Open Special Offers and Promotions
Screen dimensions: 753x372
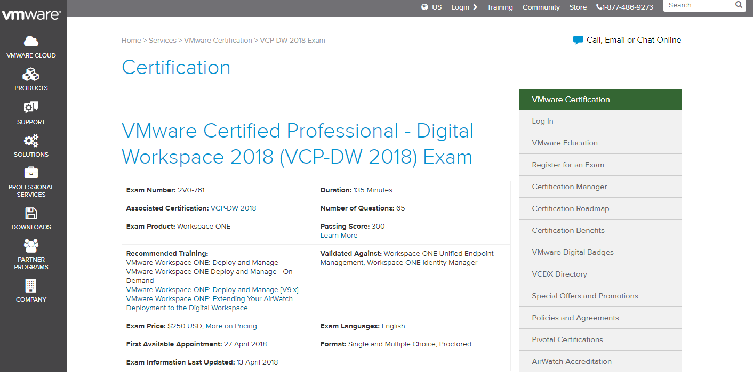click(x=600, y=296)
